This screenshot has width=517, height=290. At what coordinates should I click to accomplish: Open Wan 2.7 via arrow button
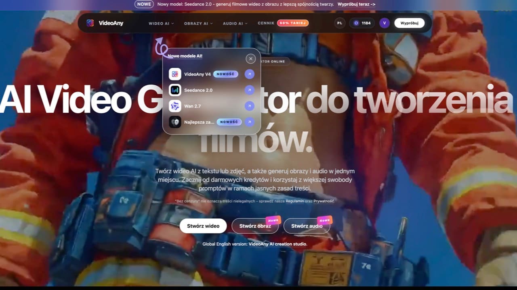tap(249, 106)
